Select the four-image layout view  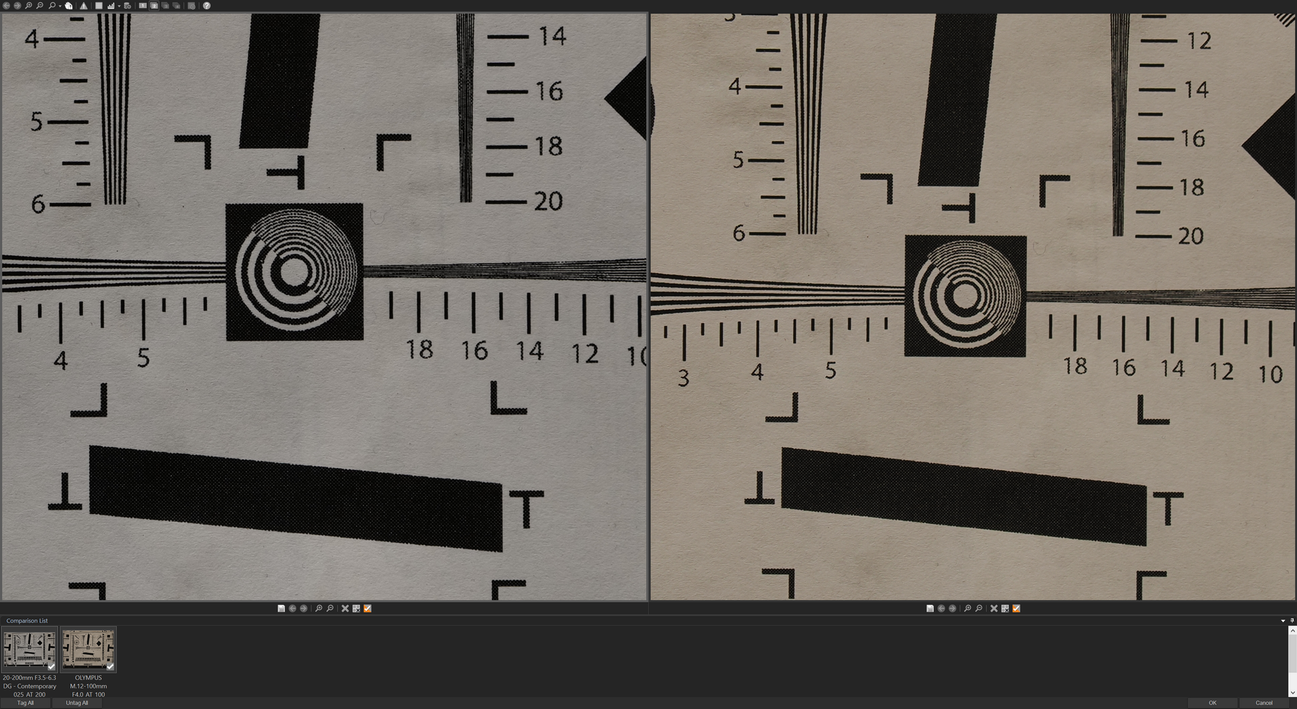[176, 6]
